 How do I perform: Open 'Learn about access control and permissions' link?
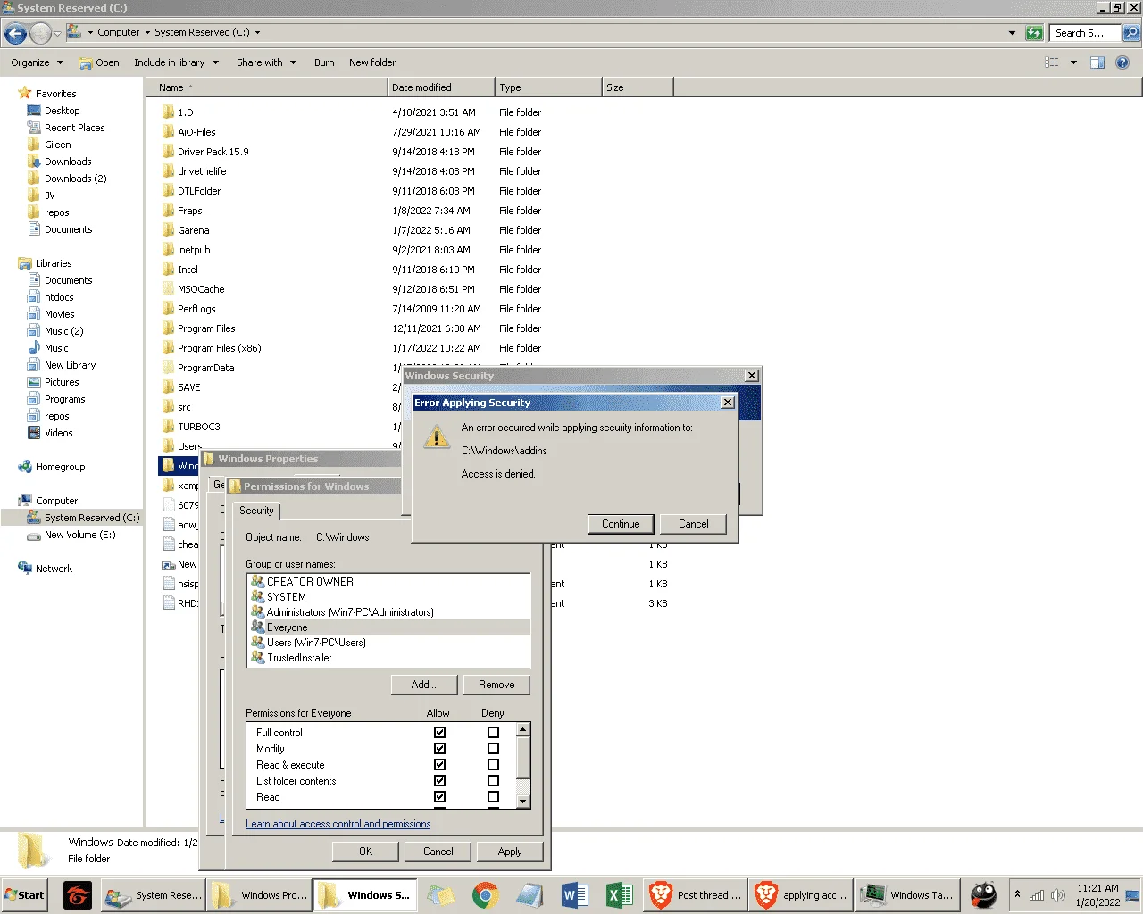click(x=338, y=824)
